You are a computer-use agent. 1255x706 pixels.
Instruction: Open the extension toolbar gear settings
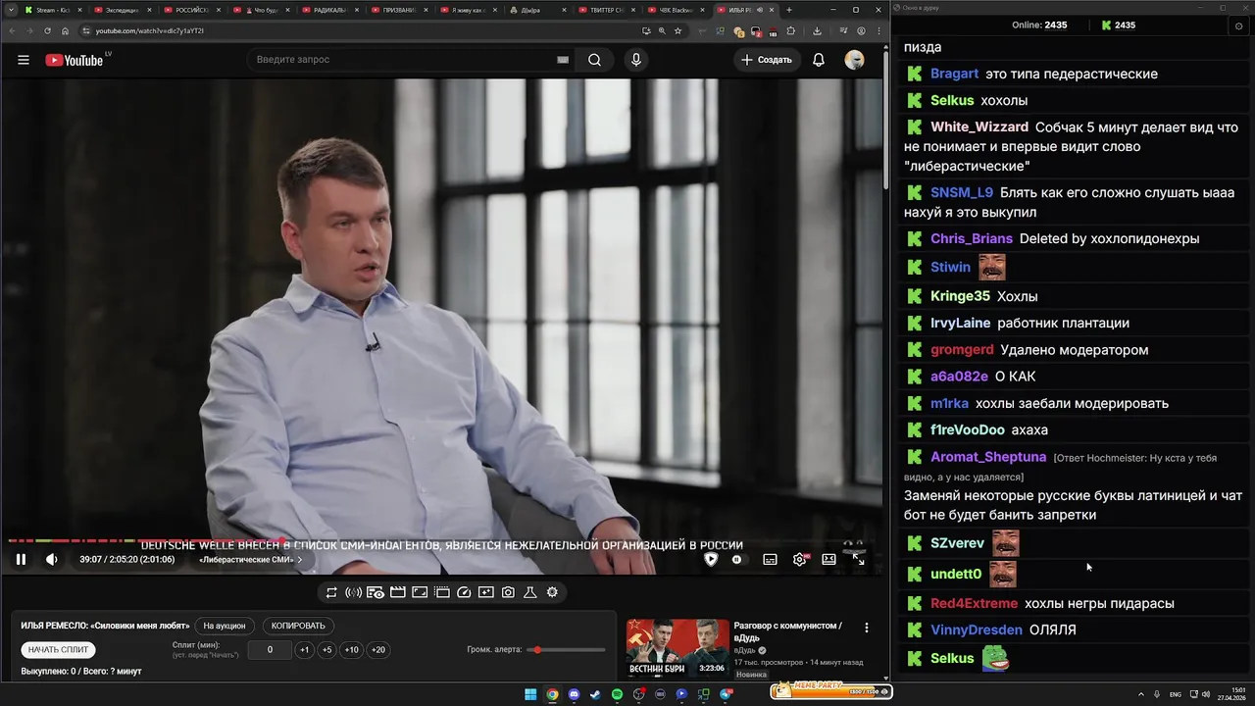click(x=552, y=592)
